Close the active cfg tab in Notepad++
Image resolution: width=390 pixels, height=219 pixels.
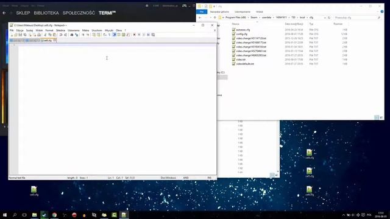pos(55,40)
